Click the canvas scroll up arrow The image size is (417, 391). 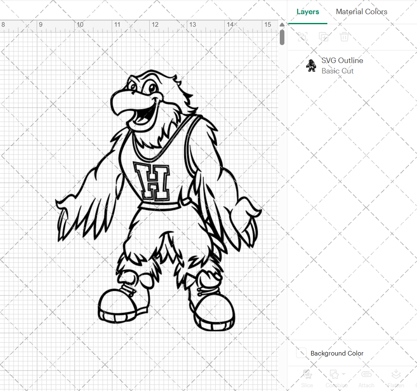click(282, 25)
